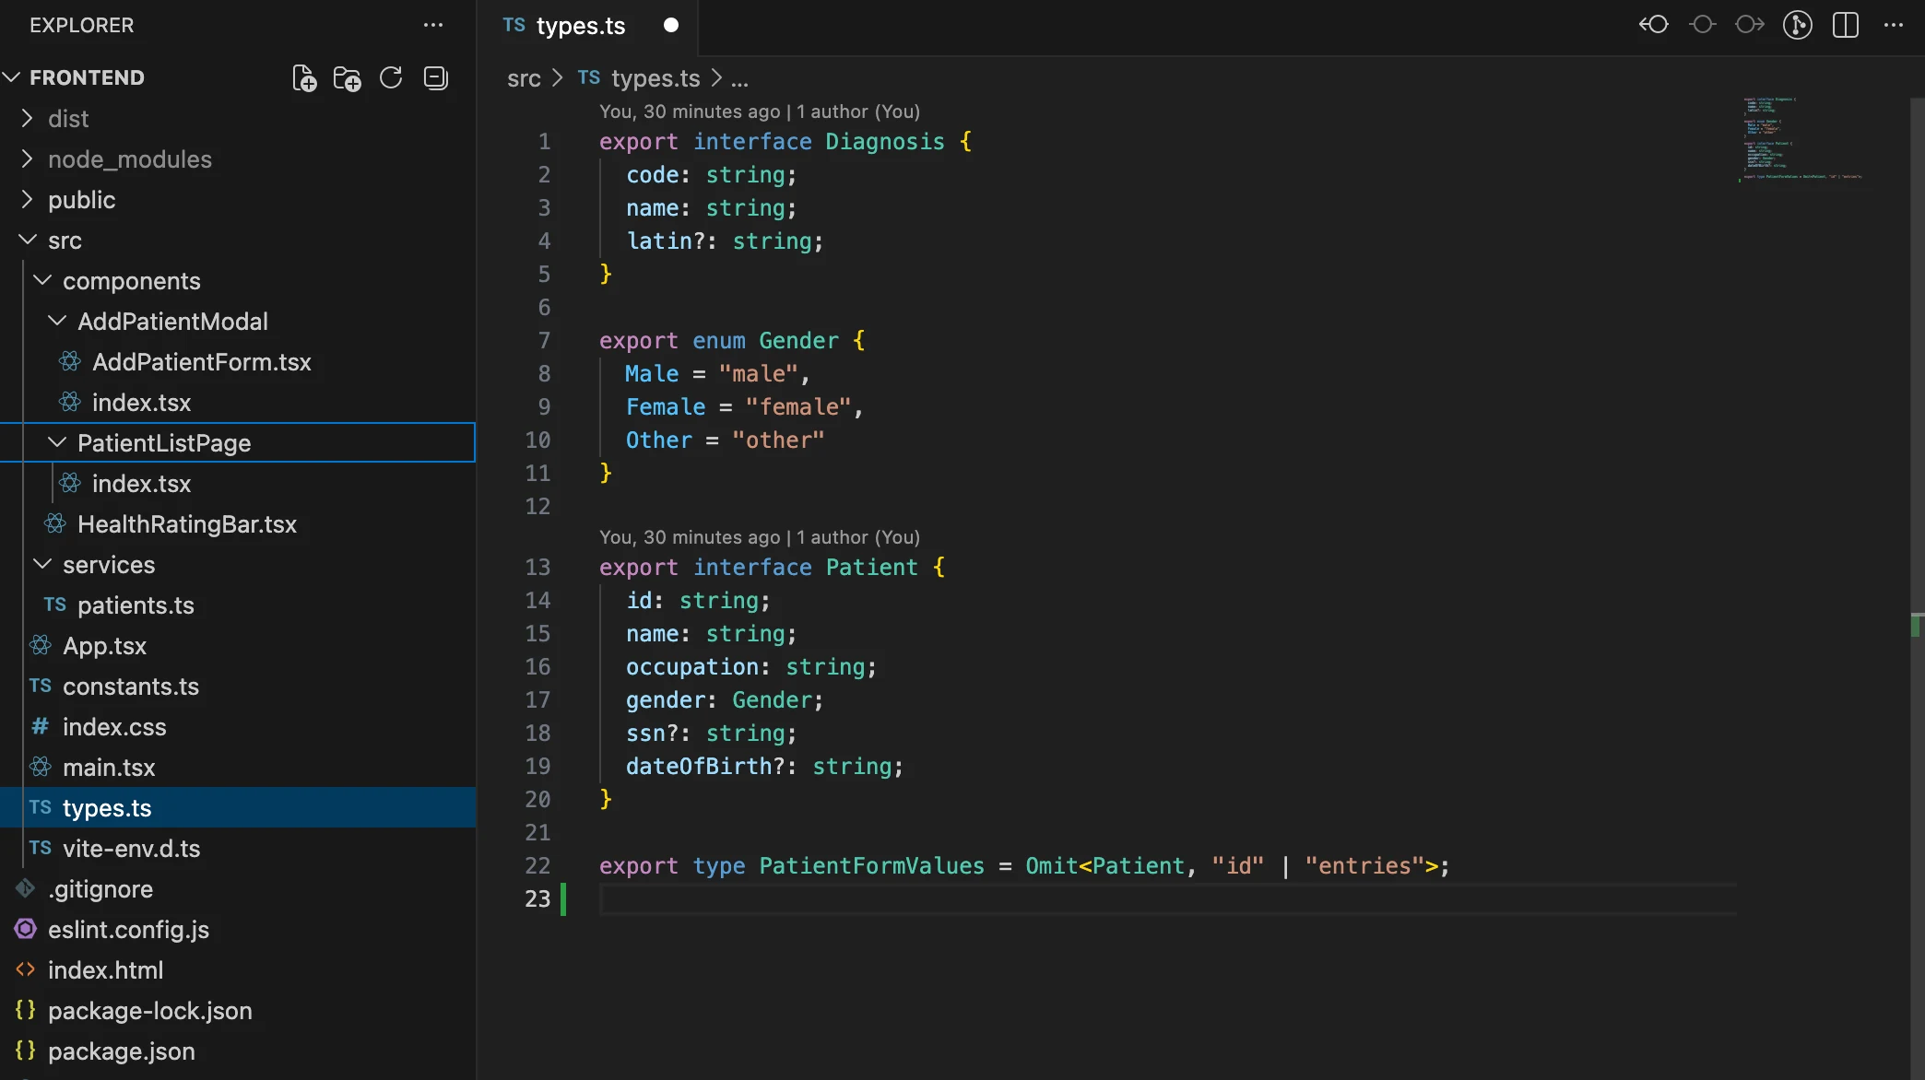
Task: Click src in the breadcrumb path
Action: click(524, 78)
